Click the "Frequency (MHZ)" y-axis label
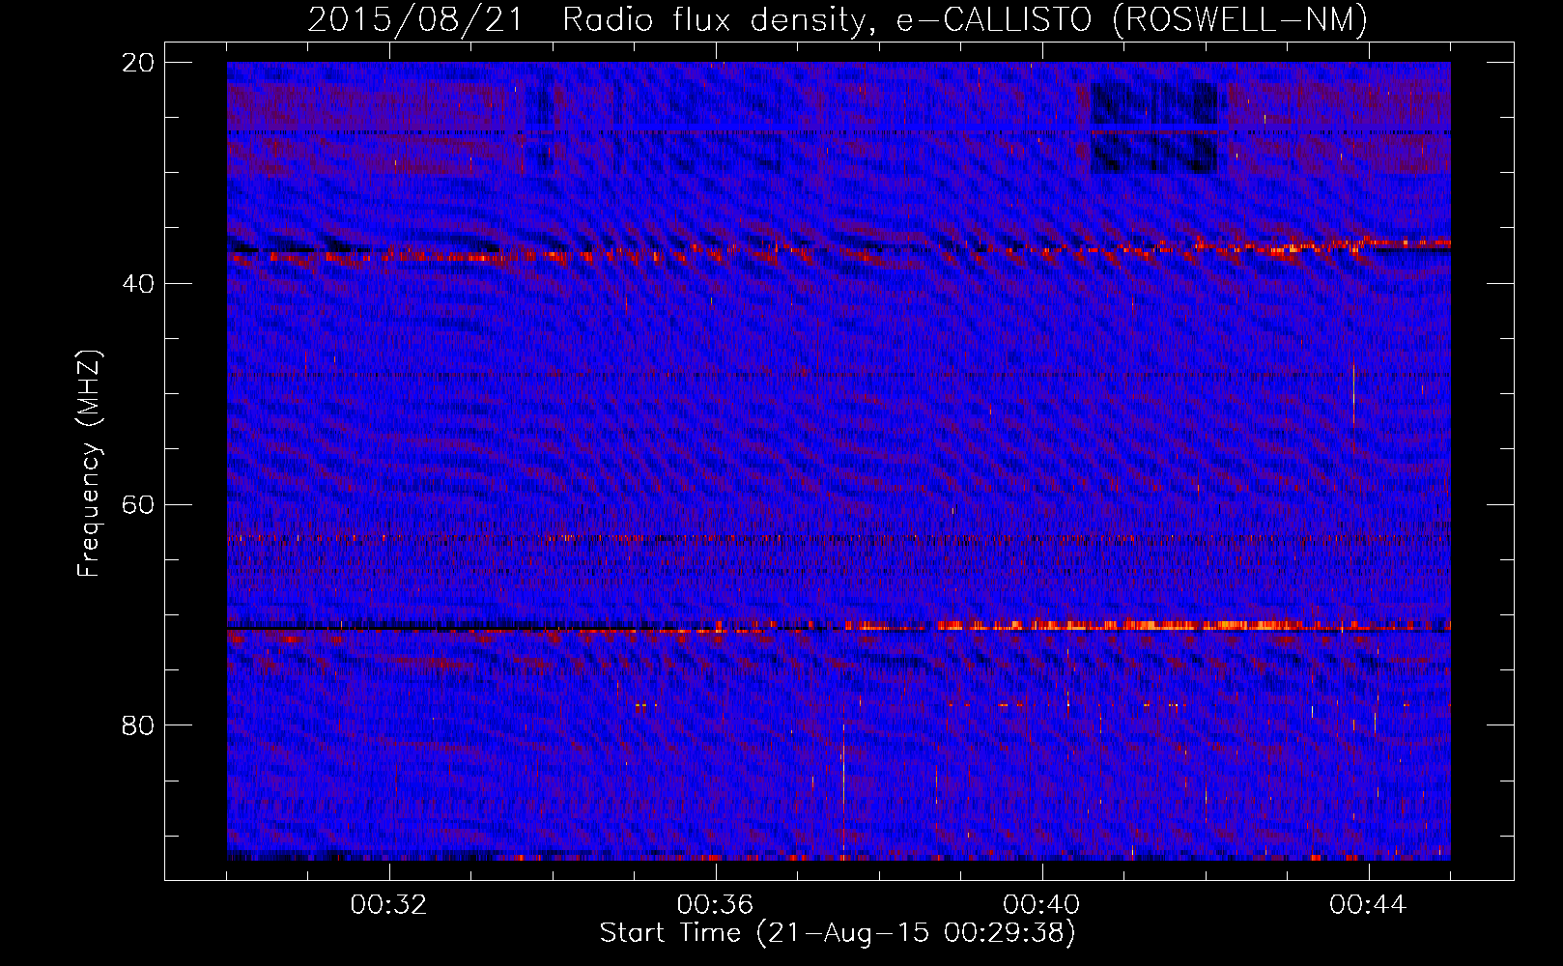1563x966 pixels. click(x=89, y=464)
